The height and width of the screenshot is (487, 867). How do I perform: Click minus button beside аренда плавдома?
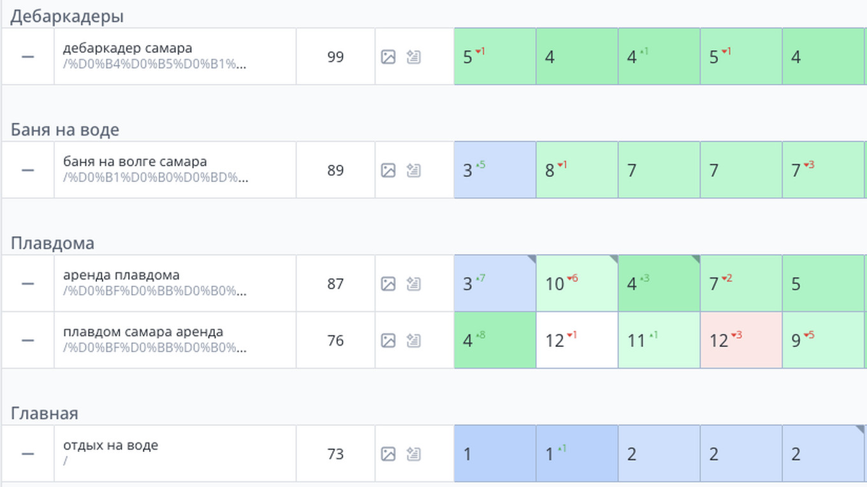click(27, 283)
